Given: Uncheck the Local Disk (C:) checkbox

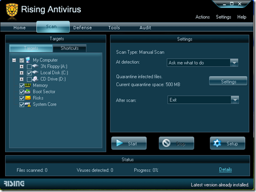Looking at the screenshot, I should (29, 73).
